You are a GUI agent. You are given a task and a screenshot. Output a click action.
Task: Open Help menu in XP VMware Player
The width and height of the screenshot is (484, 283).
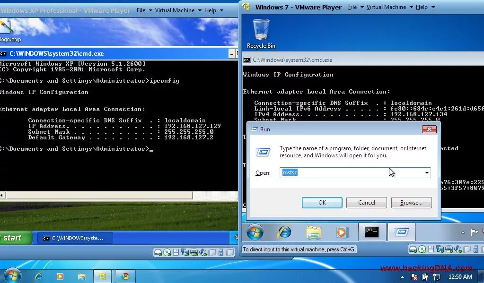click(210, 10)
